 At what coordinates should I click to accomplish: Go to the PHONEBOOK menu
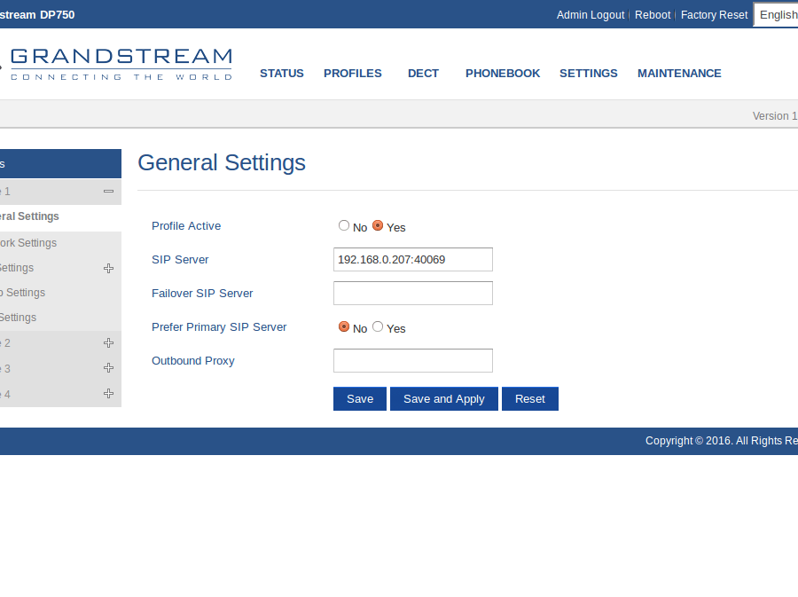[502, 74]
